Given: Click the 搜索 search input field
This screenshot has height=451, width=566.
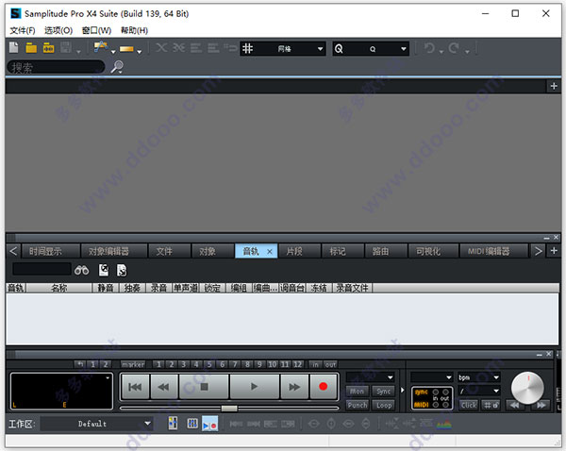Looking at the screenshot, I should (x=56, y=67).
